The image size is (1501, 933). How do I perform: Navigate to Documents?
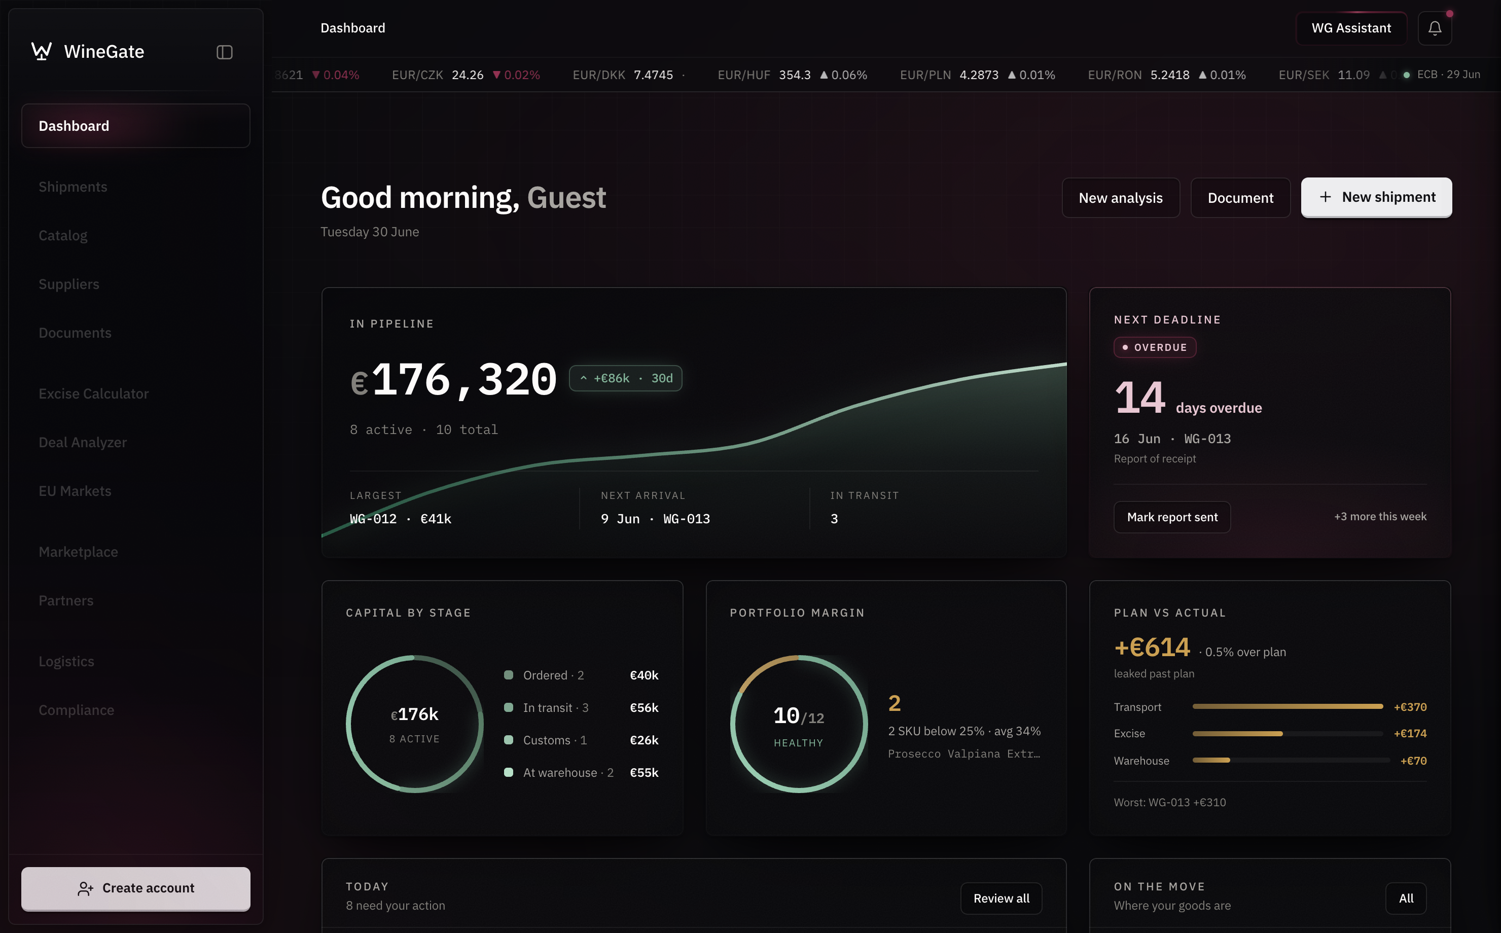tap(75, 333)
